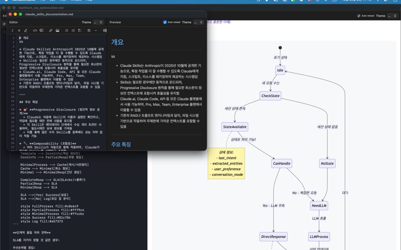Click the 'style Log fill:#e57373' code line

coord(42,221)
